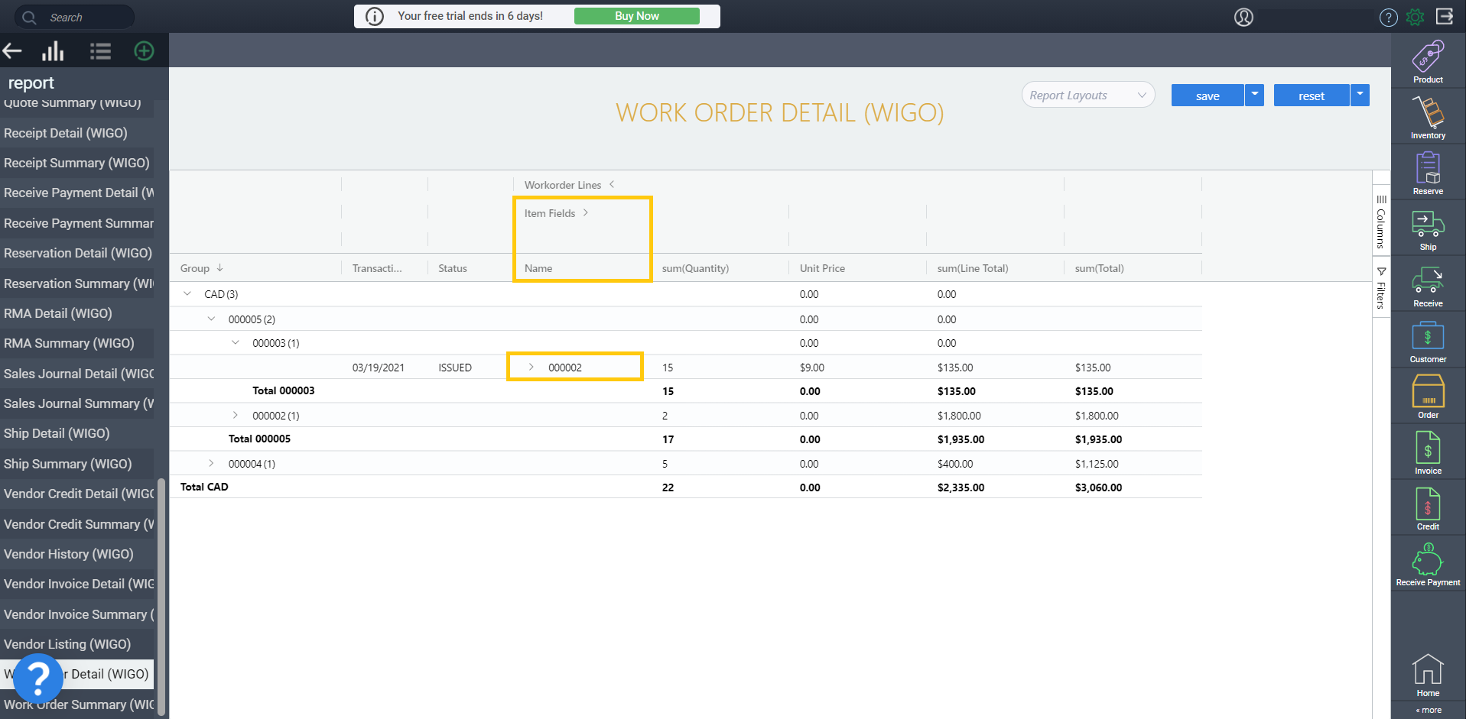1466x719 pixels.
Task: Open Vendor Listing (WIGO) report
Action: tap(76, 644)
